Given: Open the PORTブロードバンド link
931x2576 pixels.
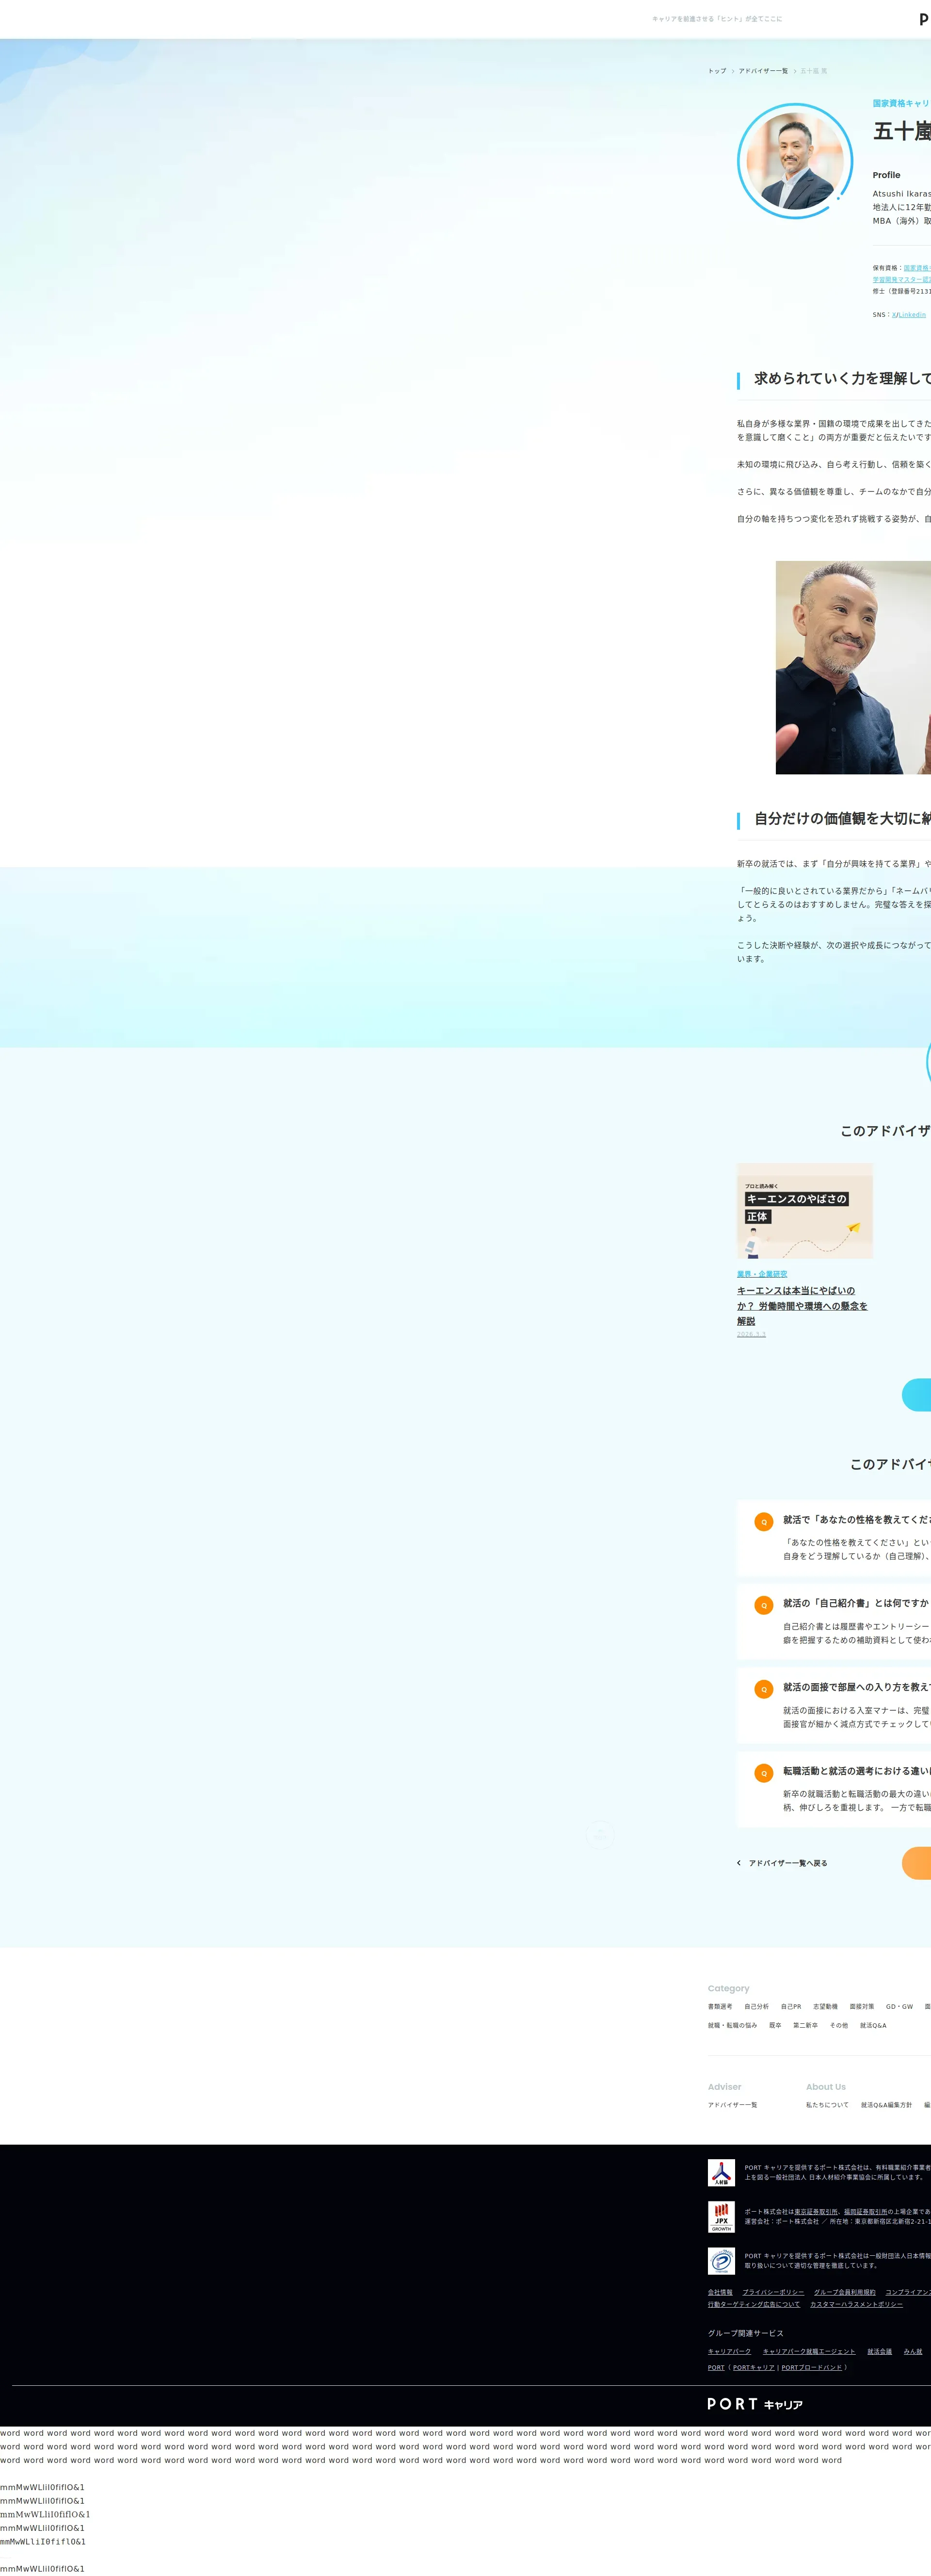Looking at the screenshot, I should click(x=812, y=2367).
